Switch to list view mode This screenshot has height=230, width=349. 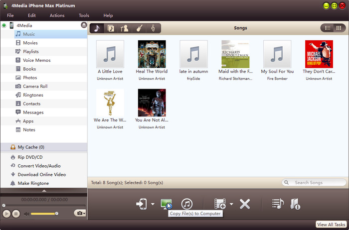tap(328, 28)
